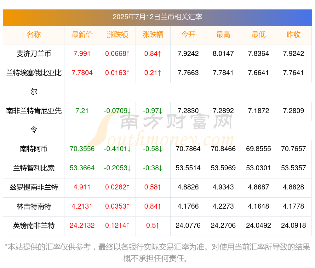Click low value 24.0492
This screenshot has height=268, width=315.
[x=258, y=226]
